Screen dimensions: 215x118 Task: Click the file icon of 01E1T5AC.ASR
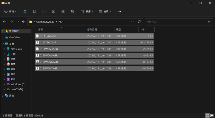(37, 43)
